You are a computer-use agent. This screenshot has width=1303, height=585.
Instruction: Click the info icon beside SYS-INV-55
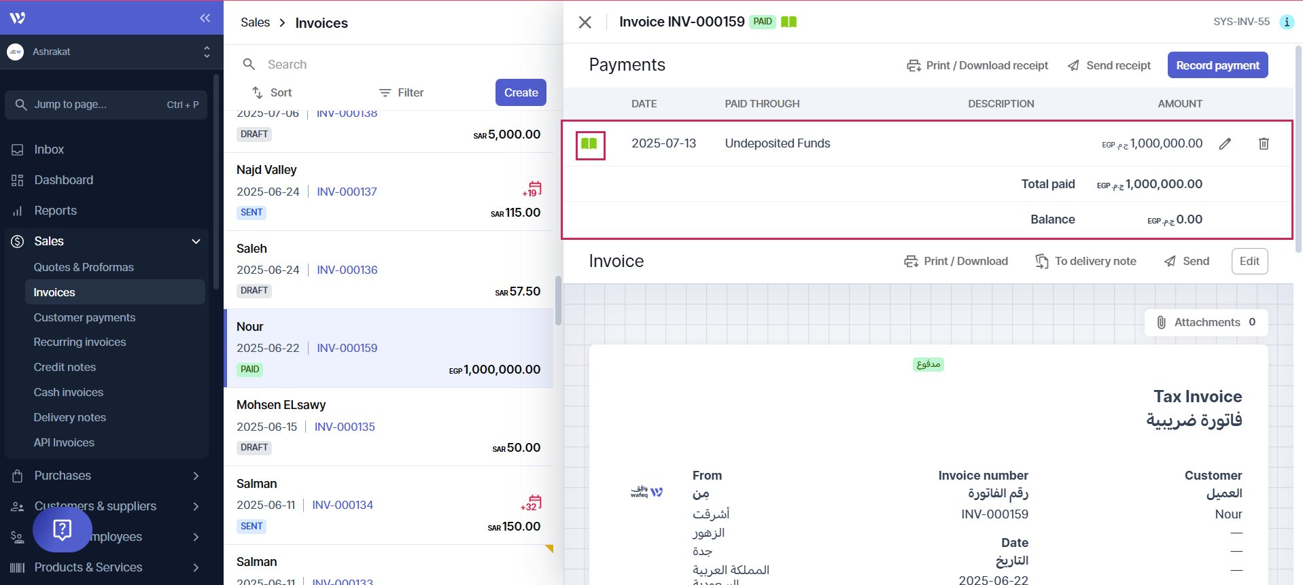(x=1286, y=22)
